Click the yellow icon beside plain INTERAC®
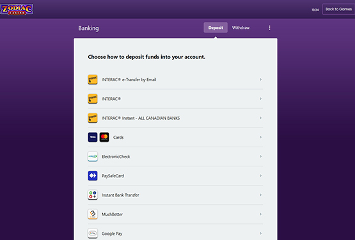Image resolution: width=355 pixels, height=240 pixels. pyautogui.click(x=93, y=99)
